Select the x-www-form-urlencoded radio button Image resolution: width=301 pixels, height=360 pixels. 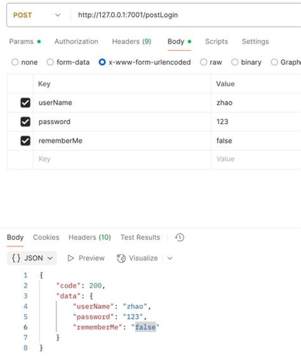tap(102, 62)
